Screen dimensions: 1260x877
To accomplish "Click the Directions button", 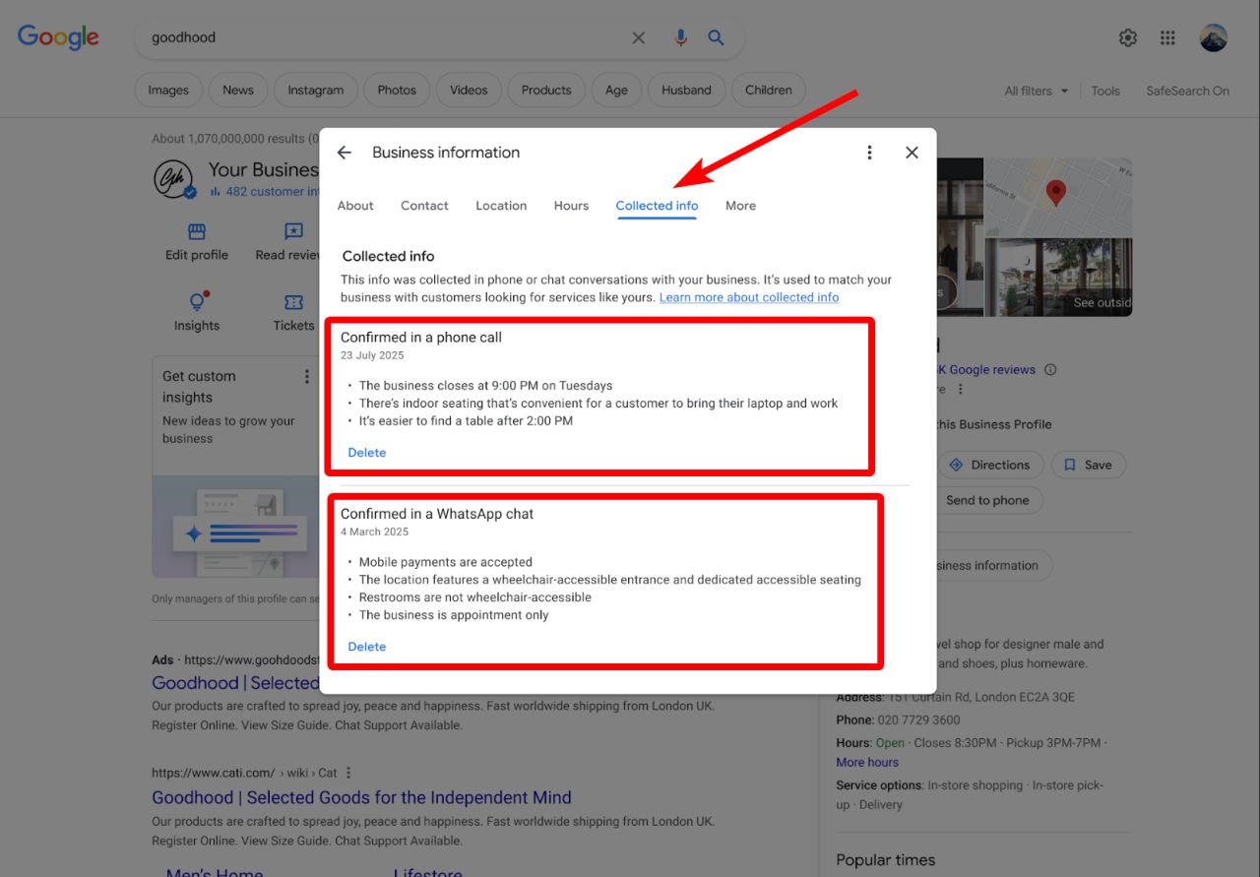I will tap(988, 465).
